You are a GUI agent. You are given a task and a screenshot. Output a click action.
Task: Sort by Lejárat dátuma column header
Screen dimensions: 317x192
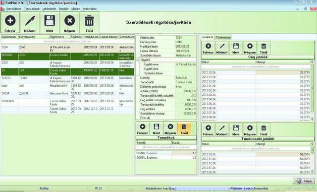coord(109,37)
